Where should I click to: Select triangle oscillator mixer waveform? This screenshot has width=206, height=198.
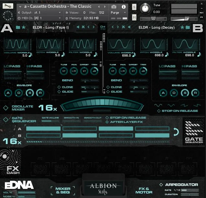(x=171, y=105)
